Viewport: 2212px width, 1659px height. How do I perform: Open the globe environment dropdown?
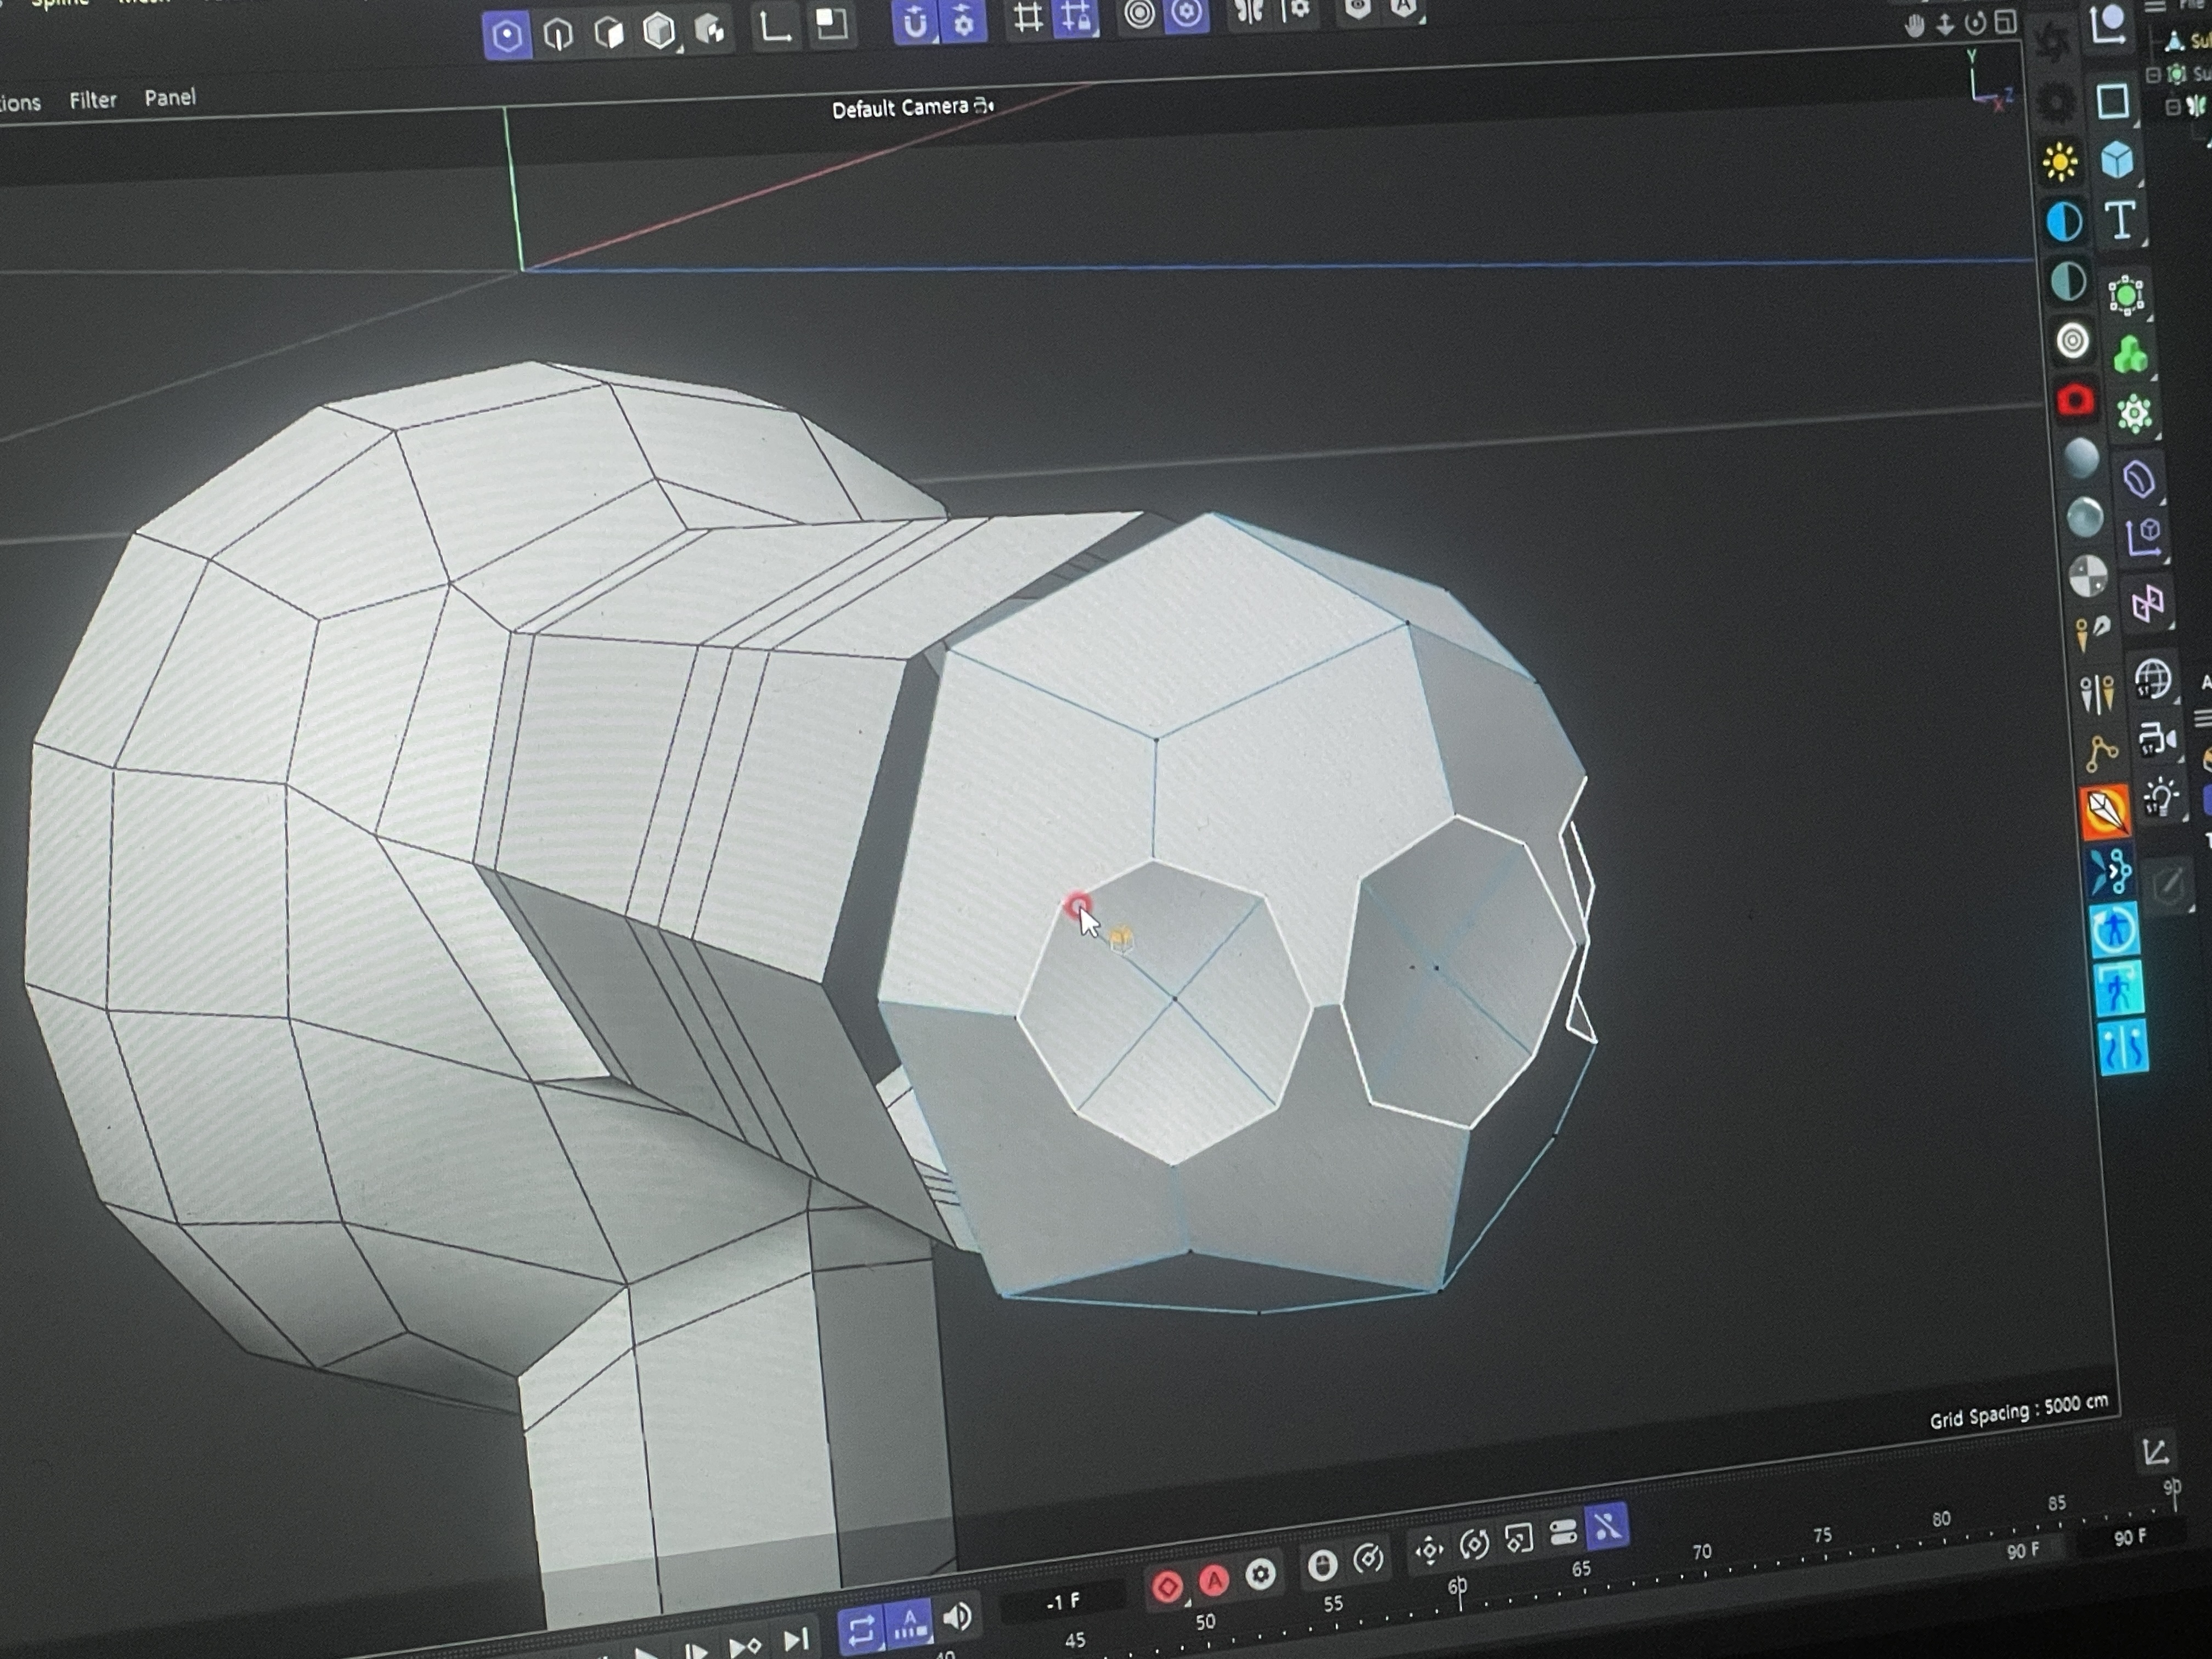(x=2153, y=679)
